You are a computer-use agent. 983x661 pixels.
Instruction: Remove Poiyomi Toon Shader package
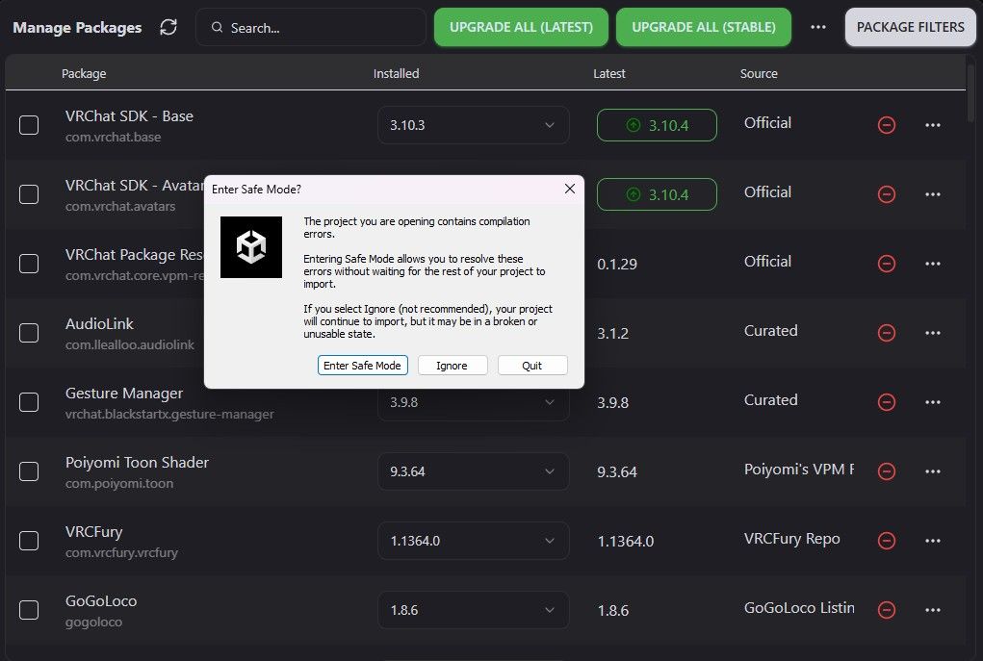pos(887,471)
